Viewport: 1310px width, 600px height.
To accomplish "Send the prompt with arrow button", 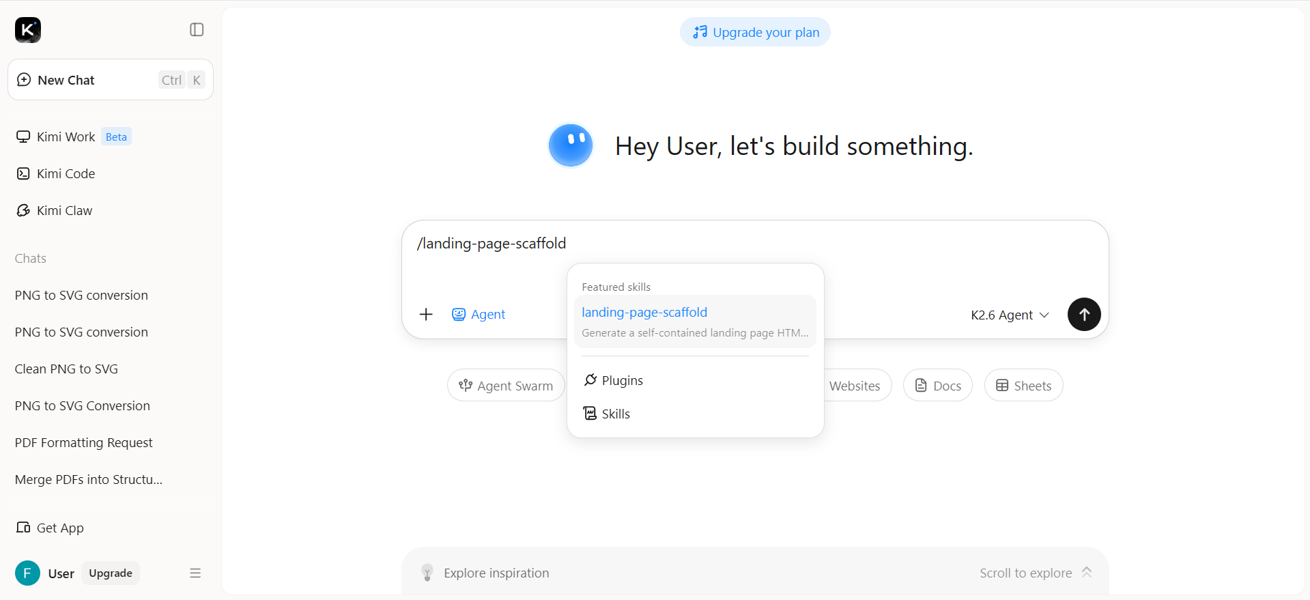I will tap(1084, 315).
